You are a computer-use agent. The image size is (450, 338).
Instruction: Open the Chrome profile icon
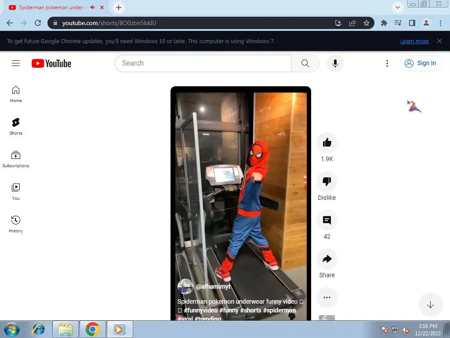click(x=426, y=23)
